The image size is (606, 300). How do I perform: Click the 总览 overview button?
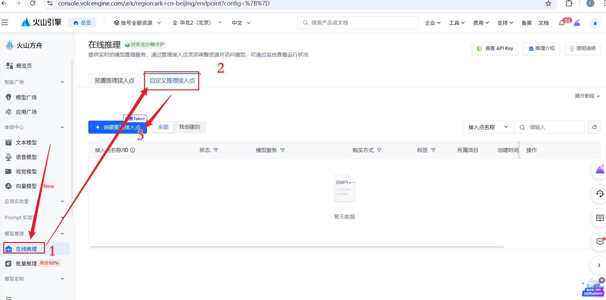click(x=82, y=23)
